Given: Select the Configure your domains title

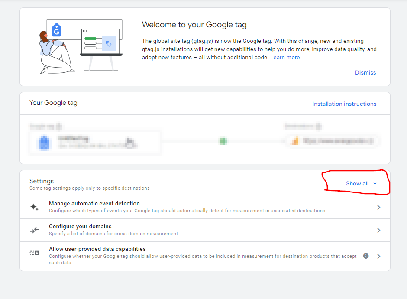Looking at the screenshot, I should [x=80, y=227].
